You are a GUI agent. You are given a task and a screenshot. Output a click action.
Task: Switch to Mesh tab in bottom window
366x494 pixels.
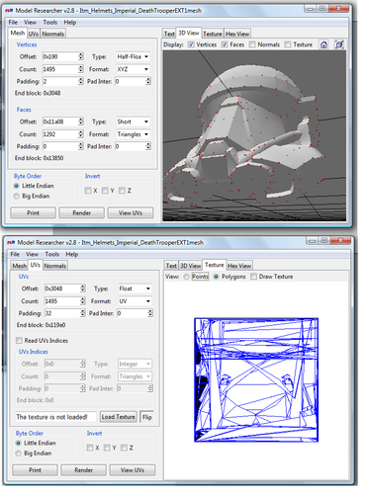pos(20,266)
